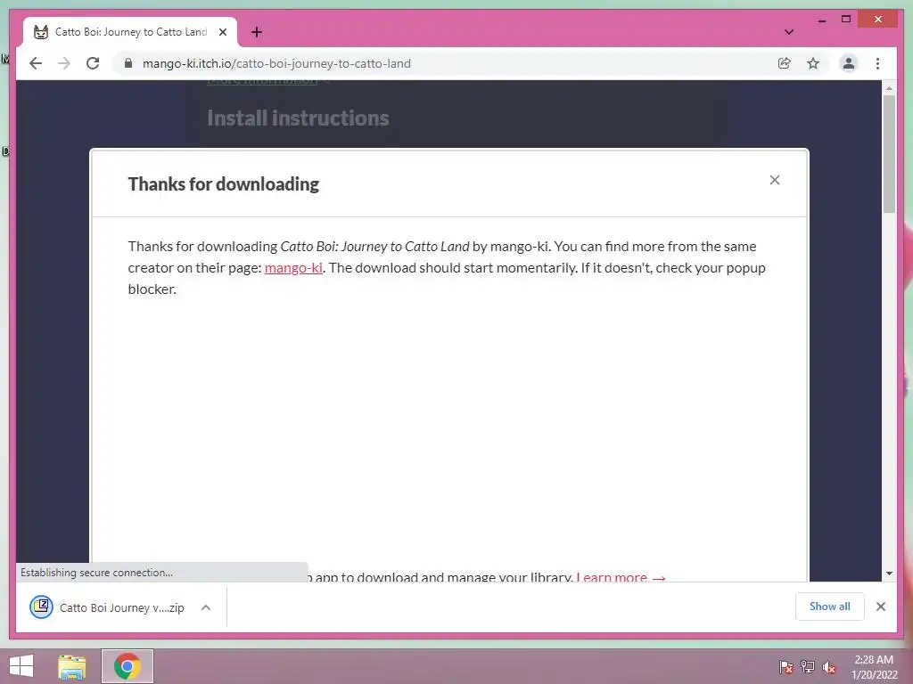
Task: Click the page vertical scrollbar thumb
Action: point(889,154)
